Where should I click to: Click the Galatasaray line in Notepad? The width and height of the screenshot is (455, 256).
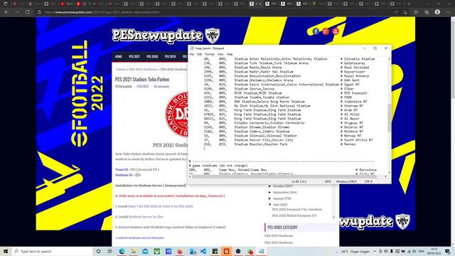284,63
